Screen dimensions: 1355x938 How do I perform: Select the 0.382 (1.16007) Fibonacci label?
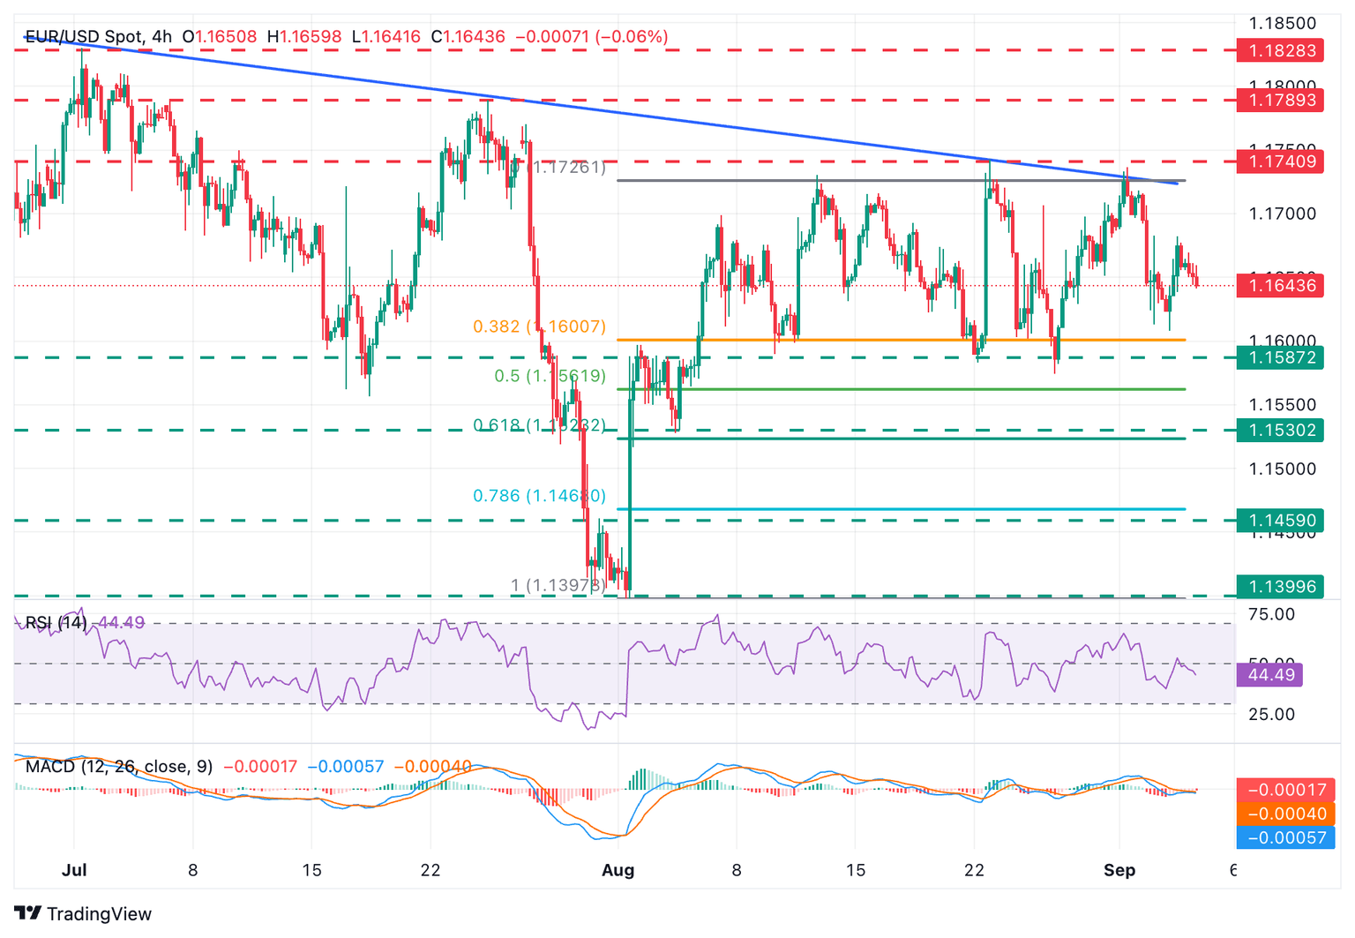tap(539, 326)
